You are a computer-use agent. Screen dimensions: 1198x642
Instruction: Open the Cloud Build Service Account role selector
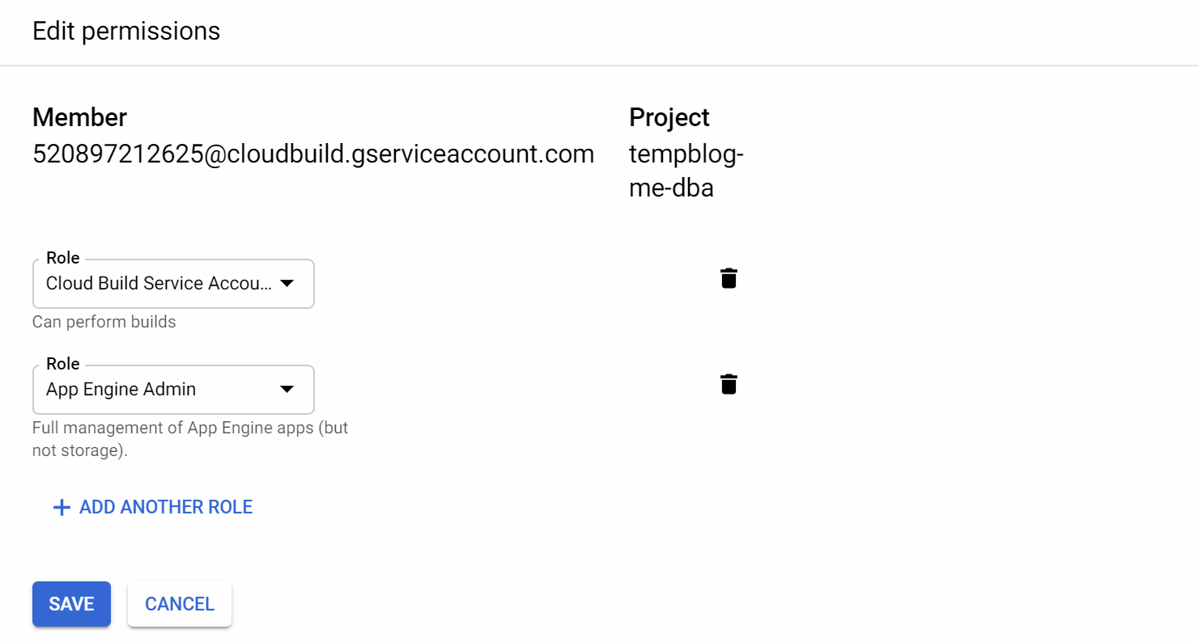[159, 284]
